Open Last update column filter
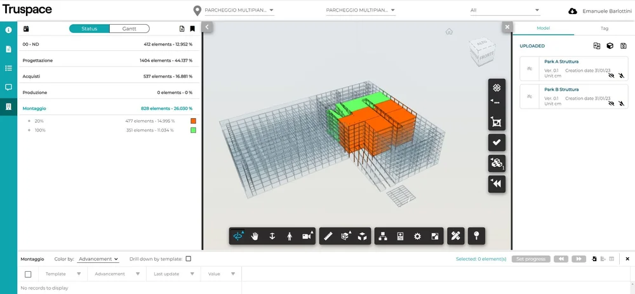The image size is (635, 294). (192, 274)
